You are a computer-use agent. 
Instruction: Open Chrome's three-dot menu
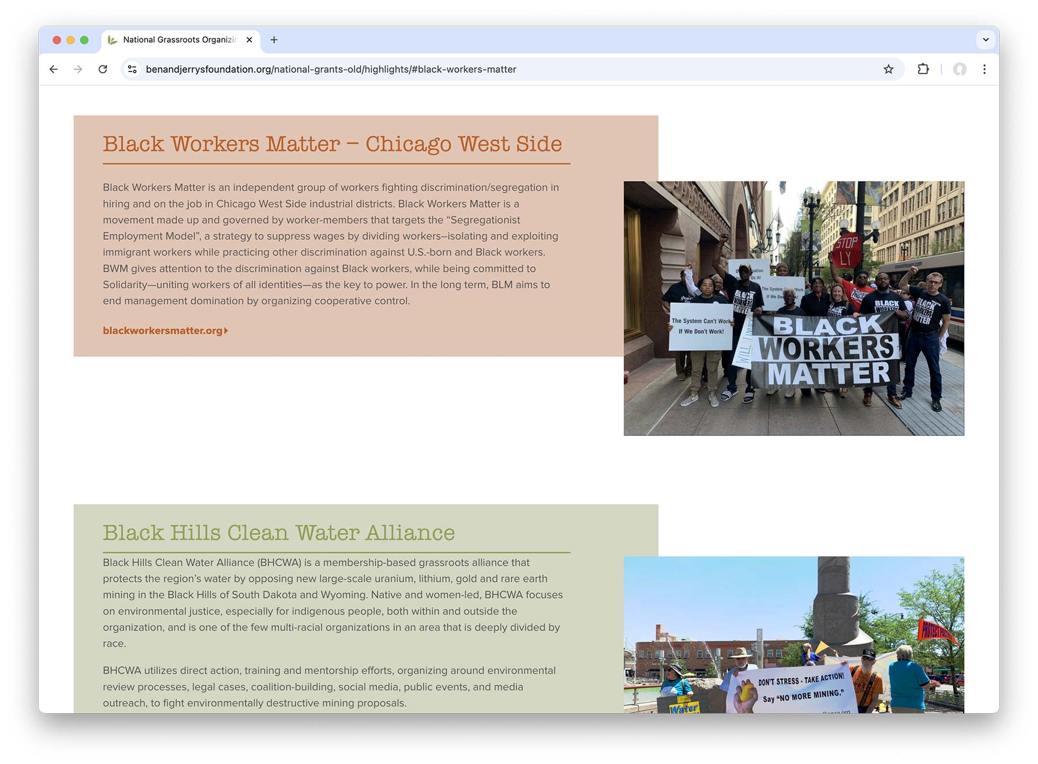984,69
